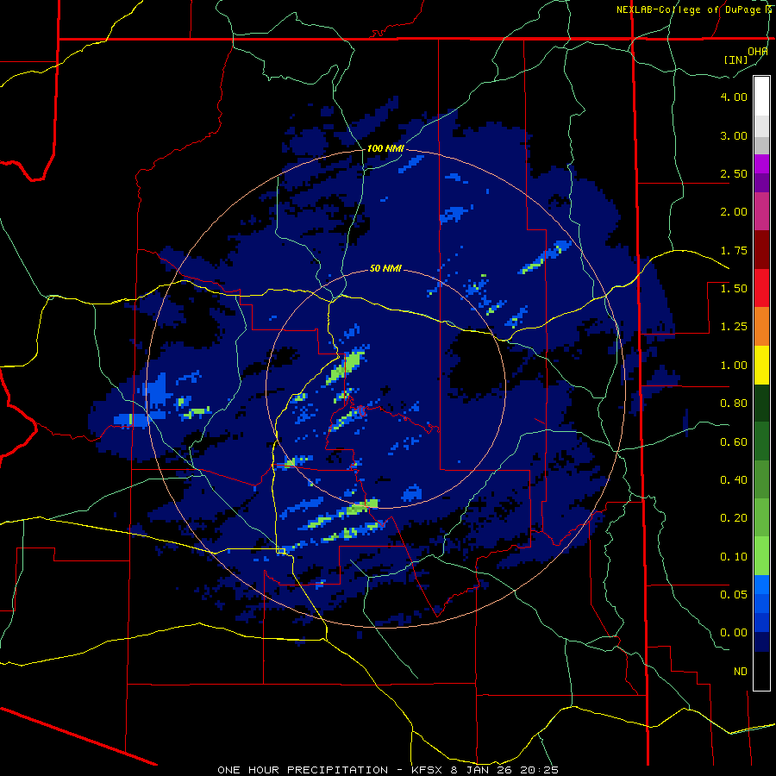Click the 3.00 legend value
Screen dimensions: 776x776
tap(734, 135)
